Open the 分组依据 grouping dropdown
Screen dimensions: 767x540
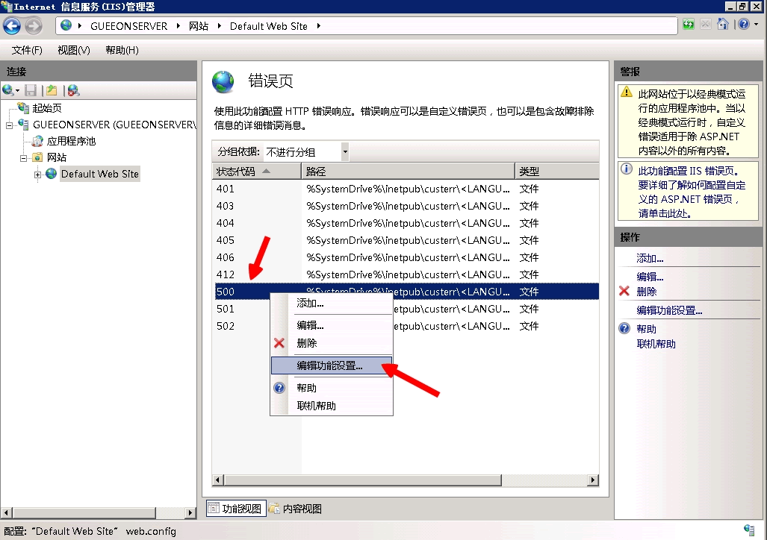coord(345,152)
